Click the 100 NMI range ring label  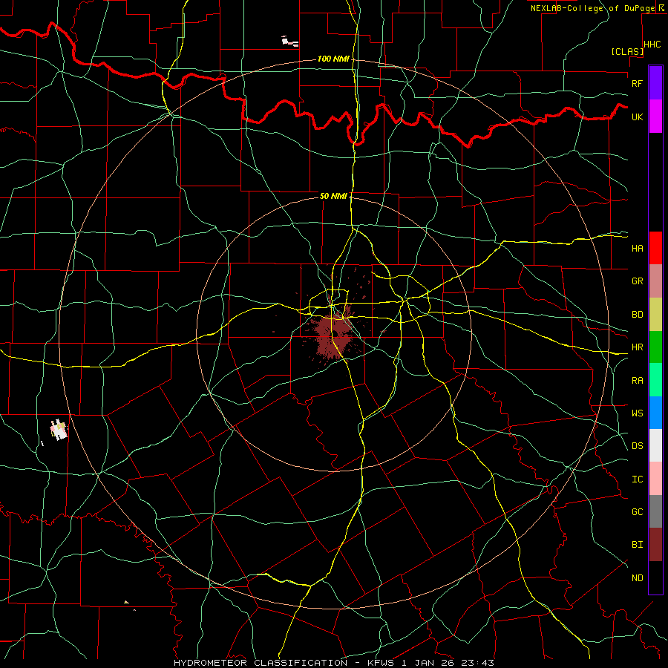(x=333, y=59)
